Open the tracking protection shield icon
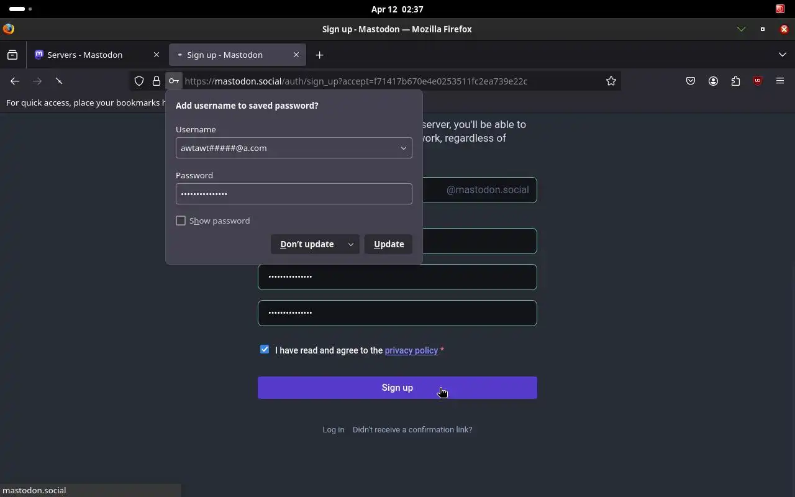The height and width of the screenshot is (497, 795). [x=139, y=81]
